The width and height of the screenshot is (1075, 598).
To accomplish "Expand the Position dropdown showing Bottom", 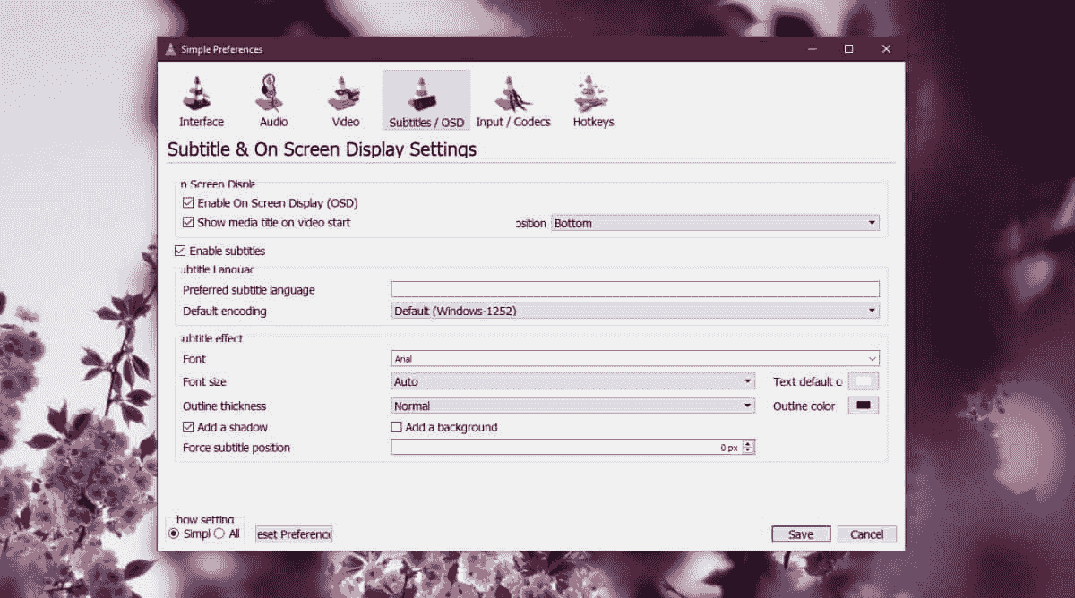I will pyautogui.click(x=714, y=223).
